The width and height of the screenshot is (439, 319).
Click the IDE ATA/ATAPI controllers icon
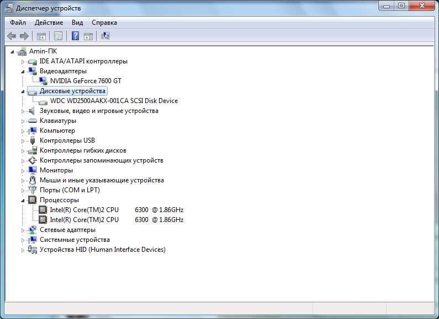pos(33,62)
